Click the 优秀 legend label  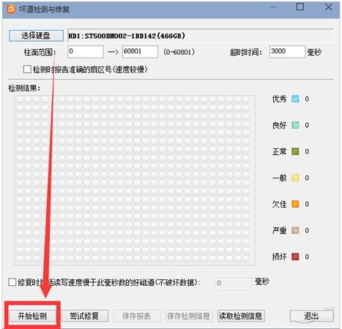[x=279, y=99]
